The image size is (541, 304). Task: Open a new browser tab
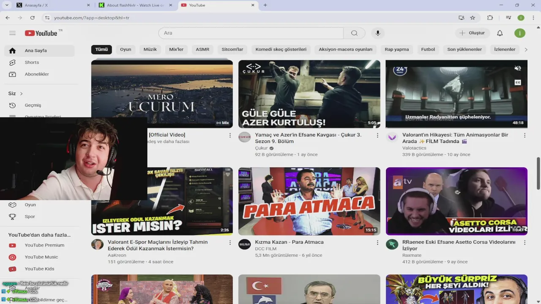point(265,5)
